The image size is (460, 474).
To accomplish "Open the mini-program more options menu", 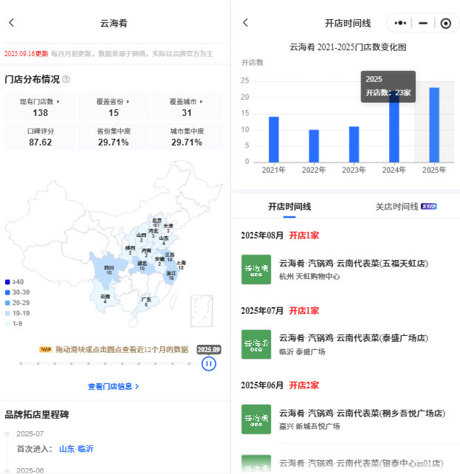I will pos(400,23).
